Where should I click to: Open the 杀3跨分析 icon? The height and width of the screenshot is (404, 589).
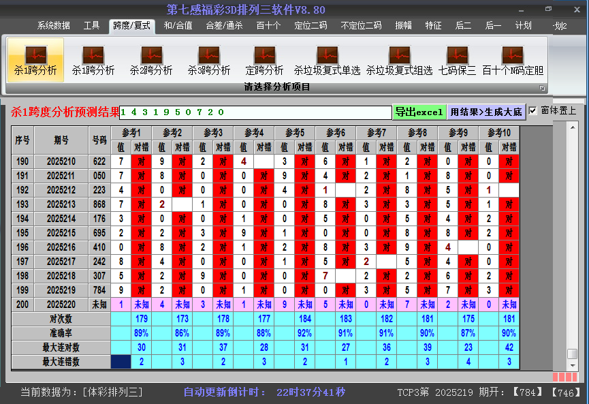click(x=209, y=60)
